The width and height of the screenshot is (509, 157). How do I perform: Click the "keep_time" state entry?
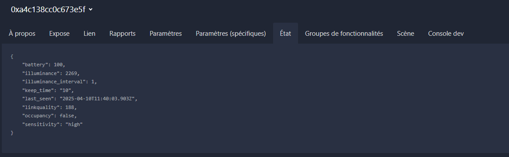(48, 90)
